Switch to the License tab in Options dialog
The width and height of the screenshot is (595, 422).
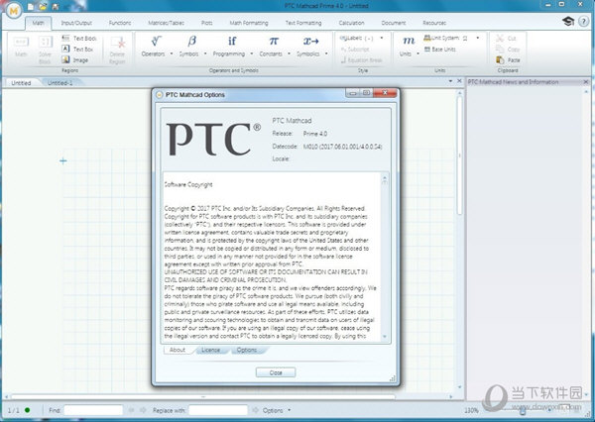click(x=211, y=350)
